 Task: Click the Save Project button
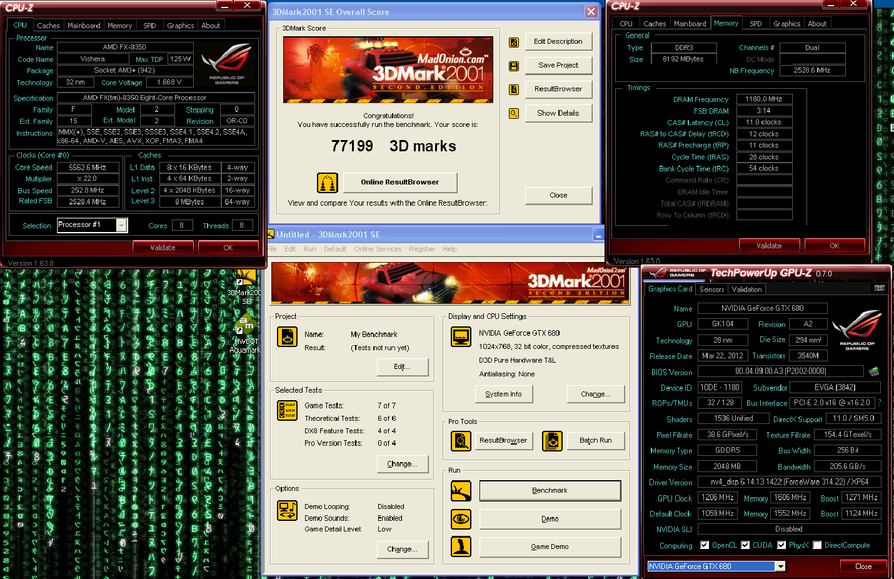click(x=558, y=65)
